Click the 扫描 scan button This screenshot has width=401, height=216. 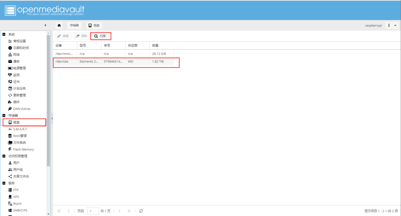[x=101, y=36]
